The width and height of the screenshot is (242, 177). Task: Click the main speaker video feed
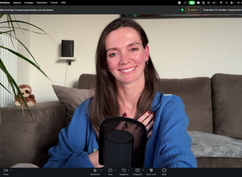click(x=121, y=91)
